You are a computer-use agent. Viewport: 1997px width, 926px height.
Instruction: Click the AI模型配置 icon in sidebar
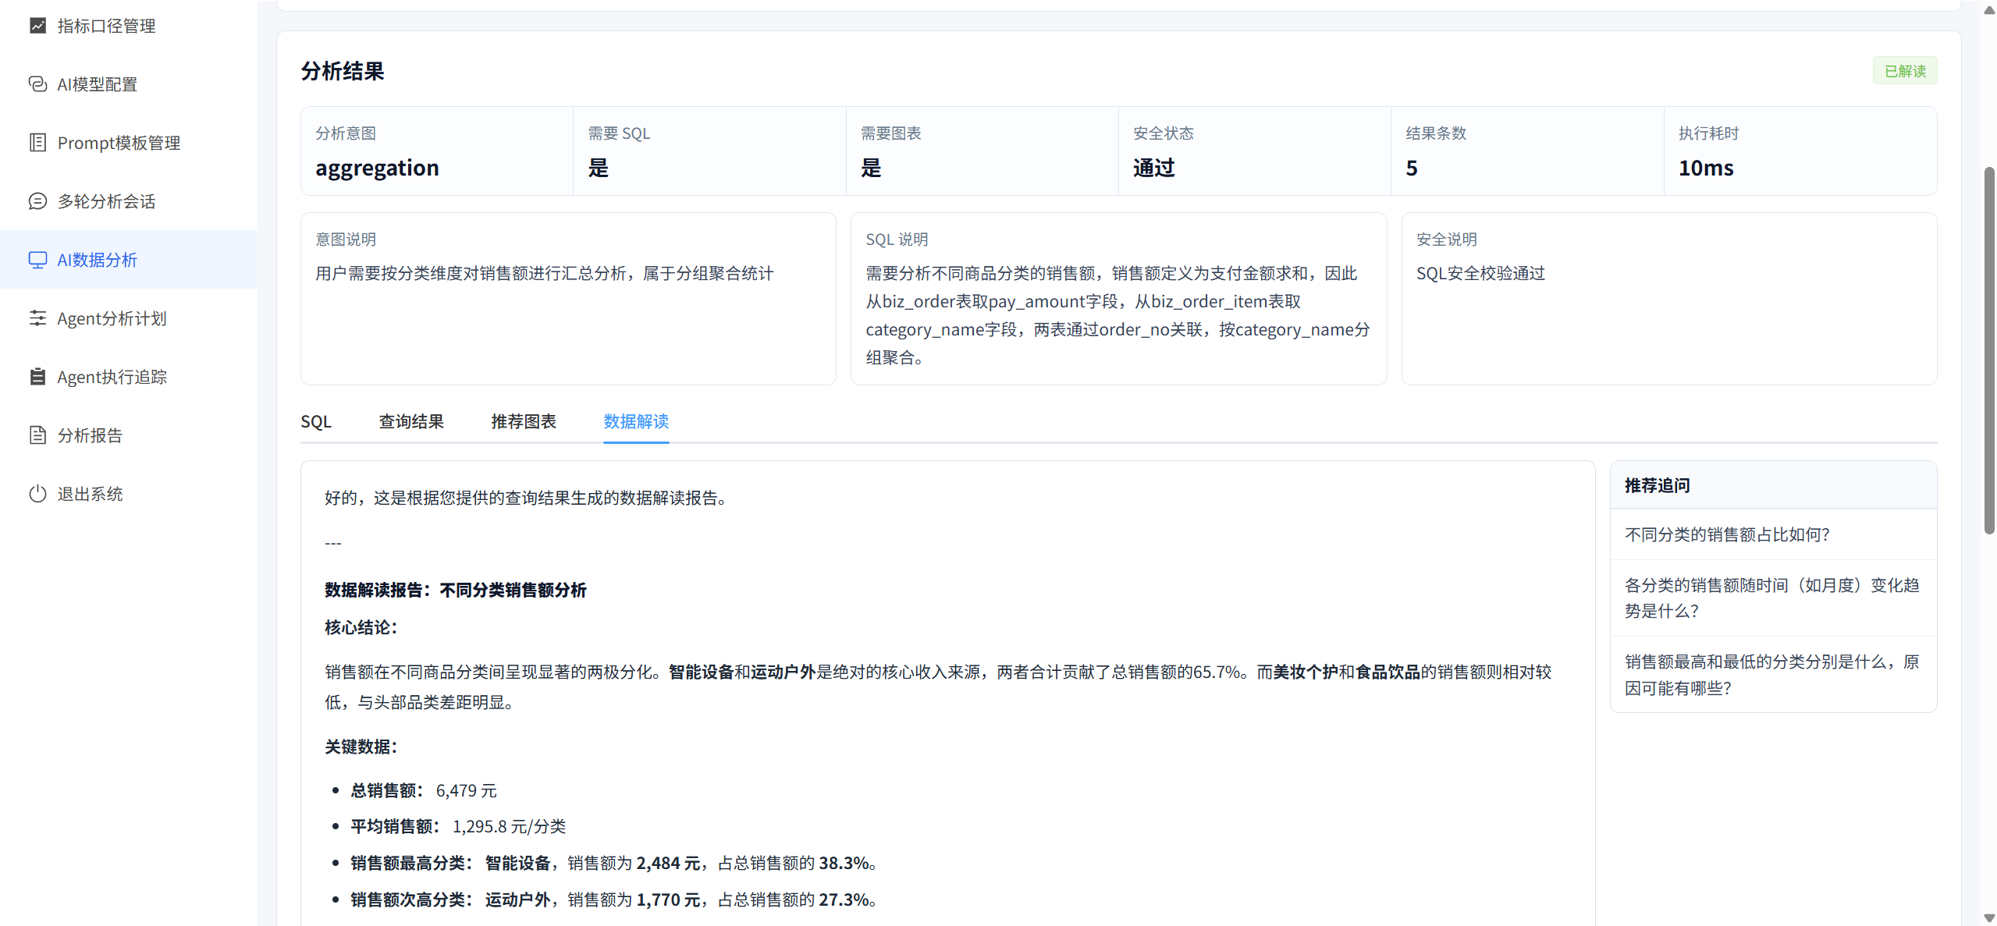(37, 84)
